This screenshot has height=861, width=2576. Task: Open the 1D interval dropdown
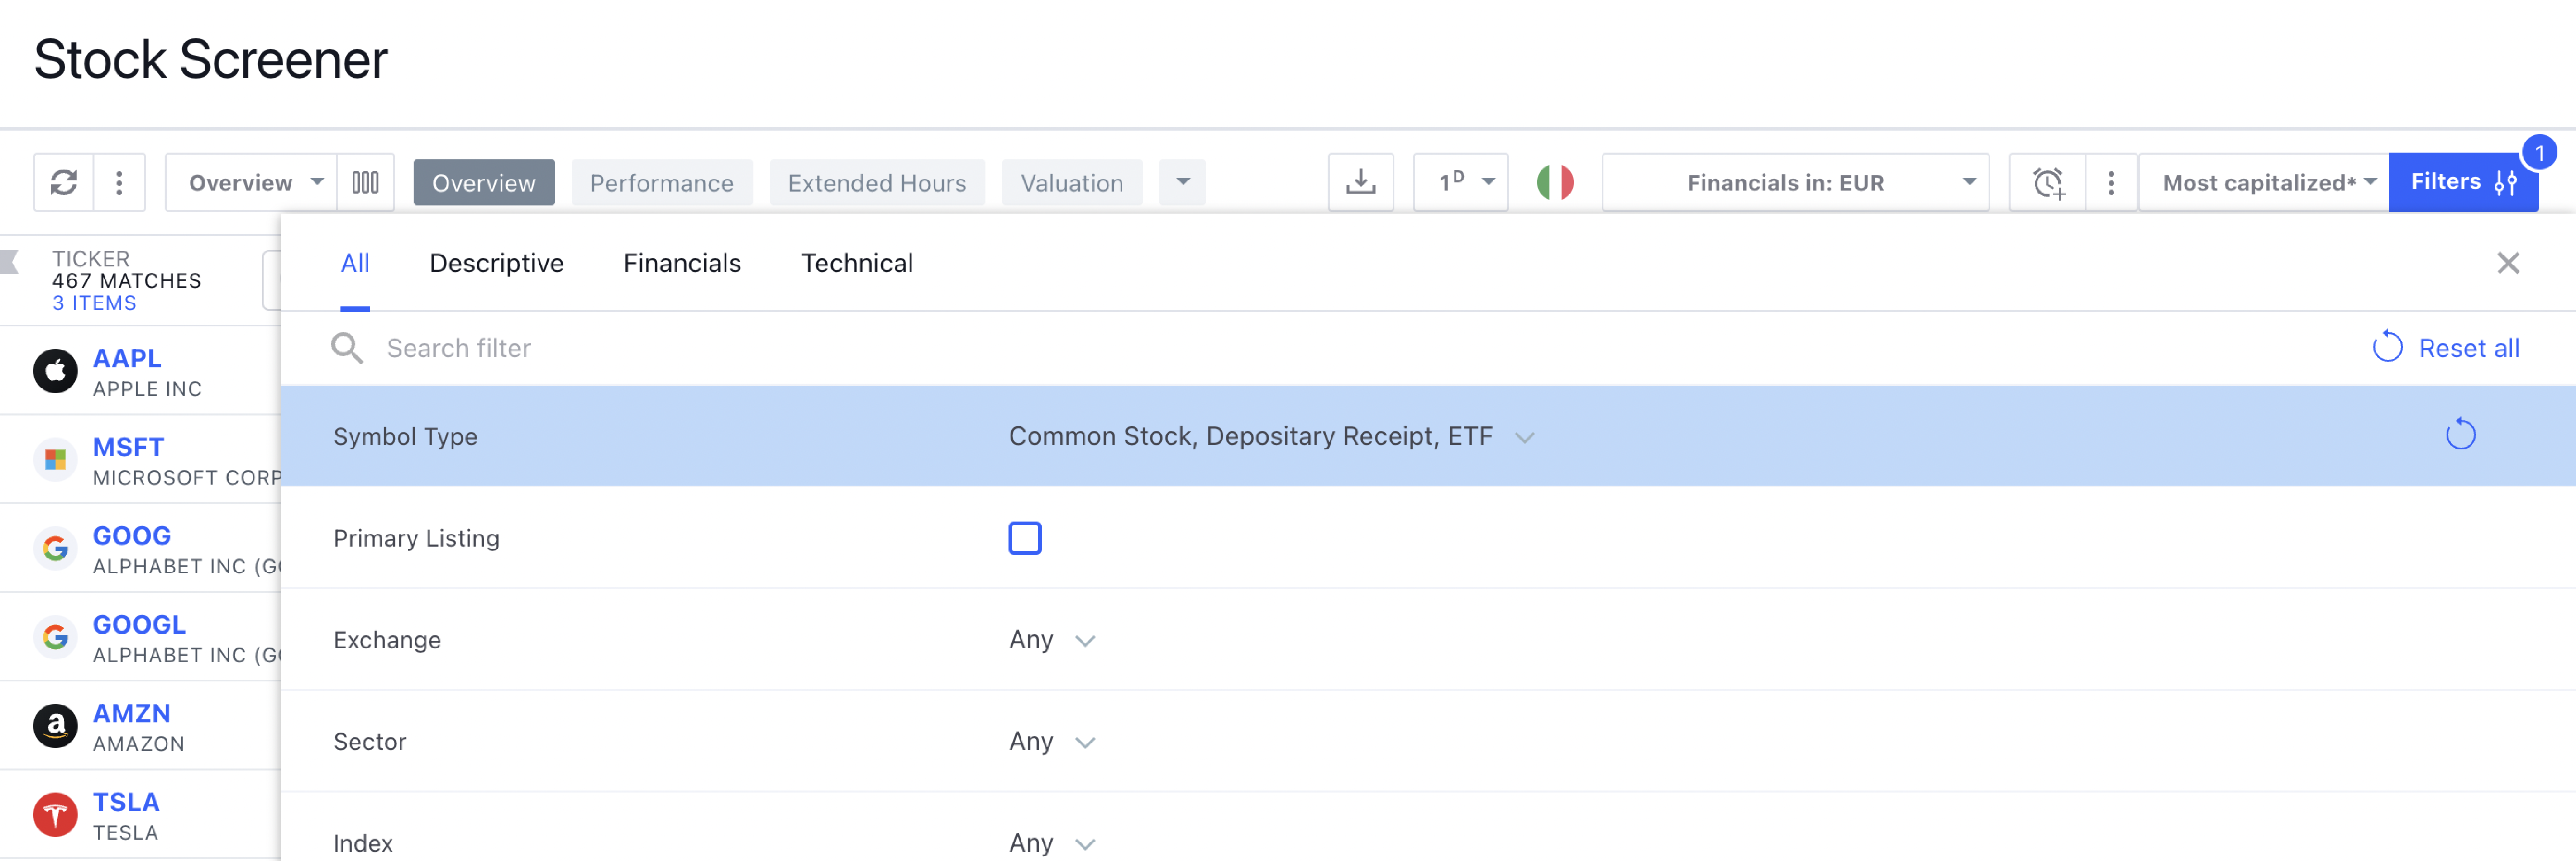[x=1461, y=183]
